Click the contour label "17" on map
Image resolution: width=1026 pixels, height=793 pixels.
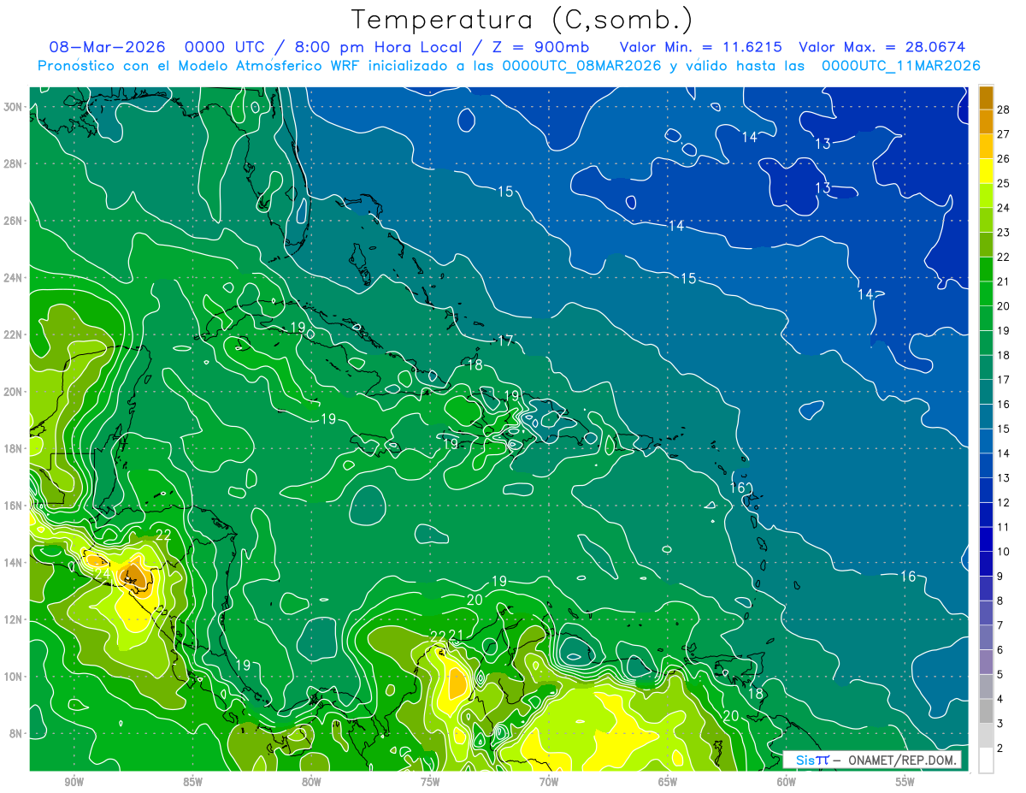(x=505, y=340)
